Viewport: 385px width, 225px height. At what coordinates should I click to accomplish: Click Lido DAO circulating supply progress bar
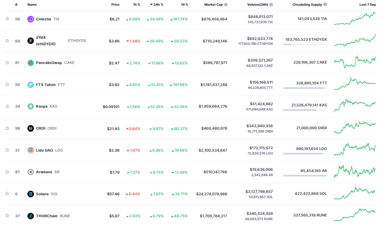(x=305, y=154)
